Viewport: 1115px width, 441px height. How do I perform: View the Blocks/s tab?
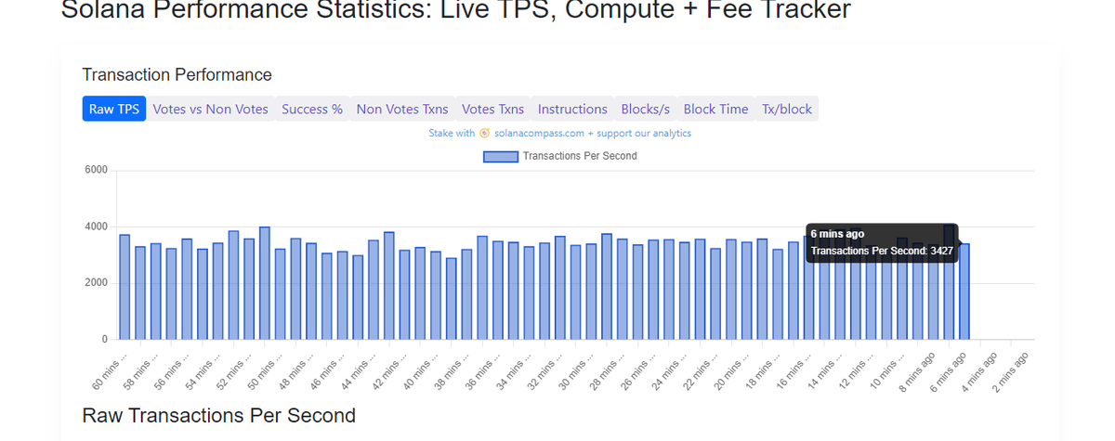pos(646,109)
